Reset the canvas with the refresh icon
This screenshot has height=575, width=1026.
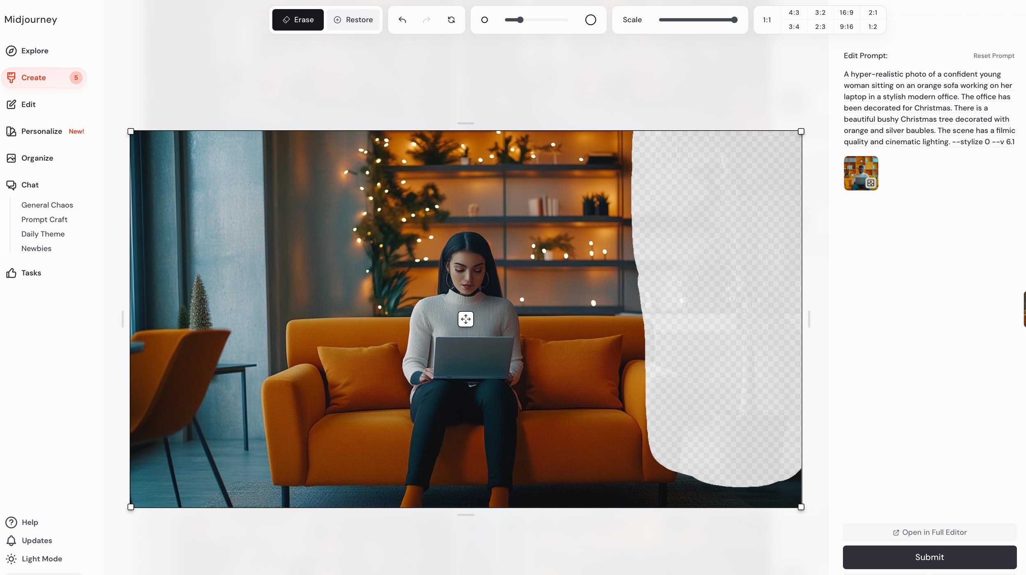[451, 20]
